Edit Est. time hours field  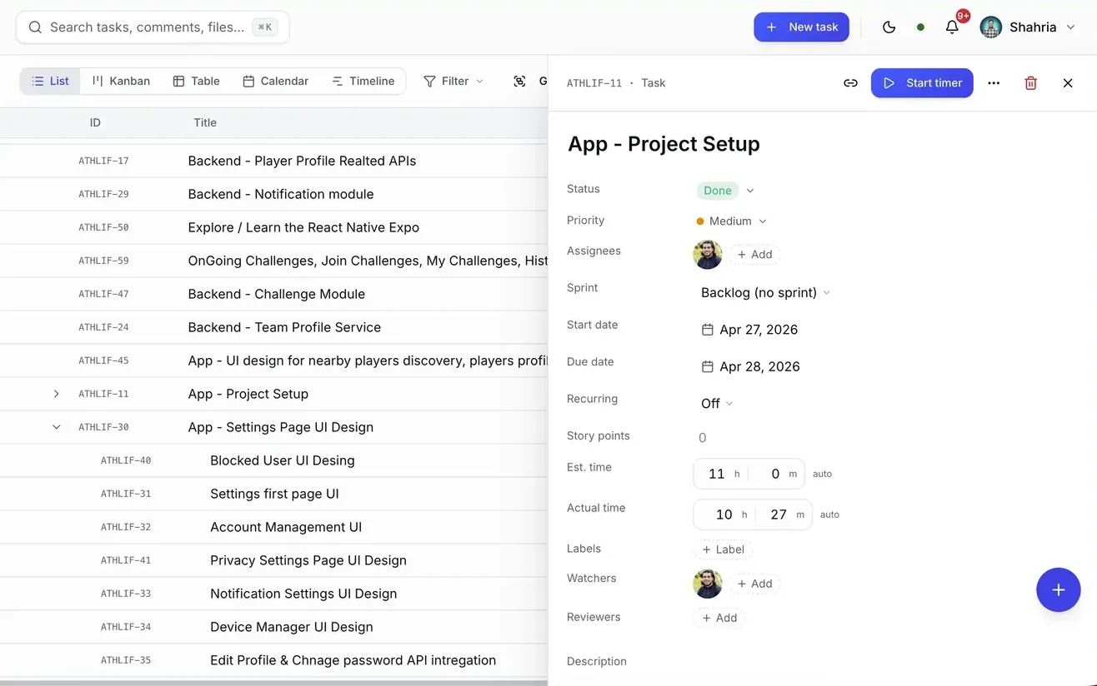click(x=717, y=474)
